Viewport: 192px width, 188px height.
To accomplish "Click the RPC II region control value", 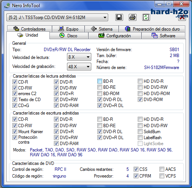I will click(x=60, y=169).
